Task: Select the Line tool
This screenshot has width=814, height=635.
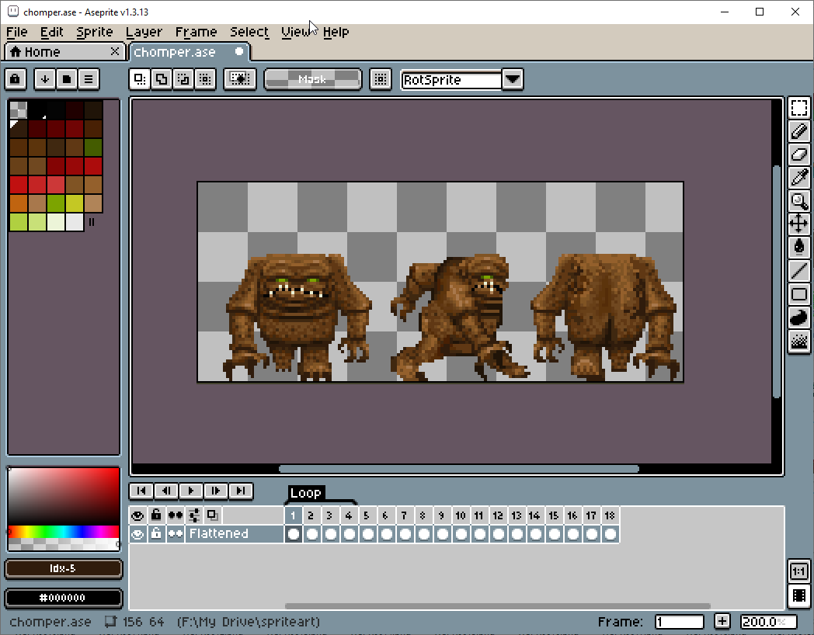Action: [799, 271]
